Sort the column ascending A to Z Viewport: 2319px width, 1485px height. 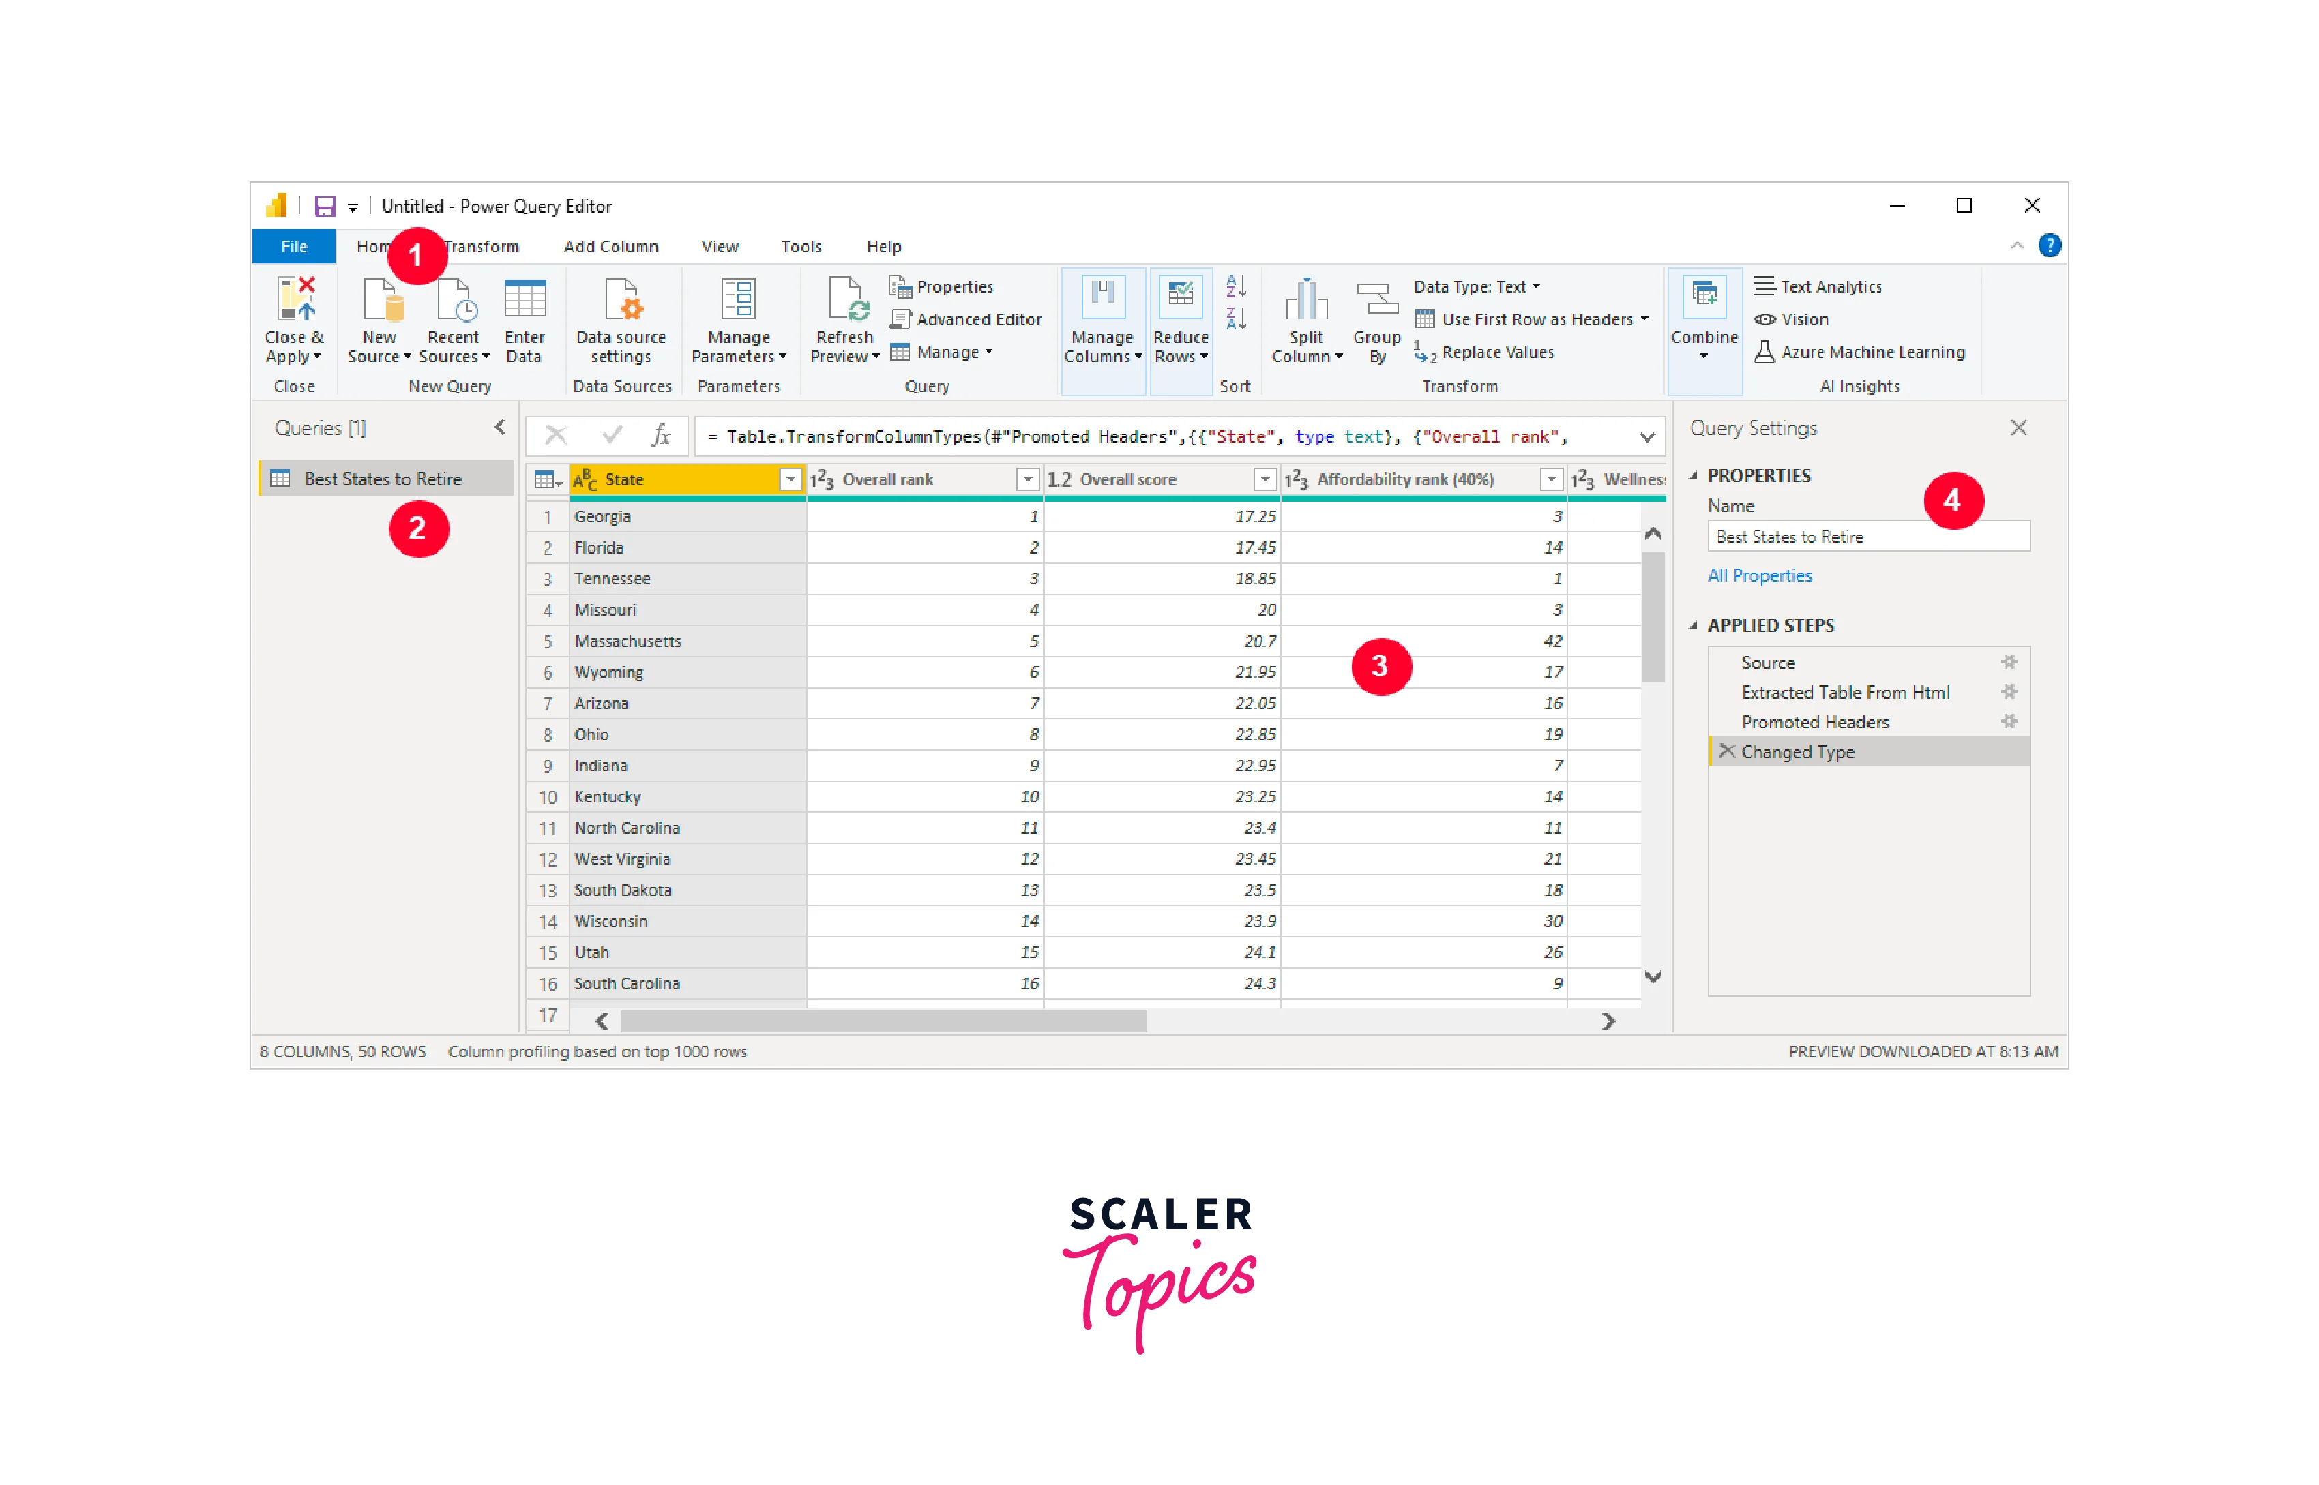click(1236, 286)
